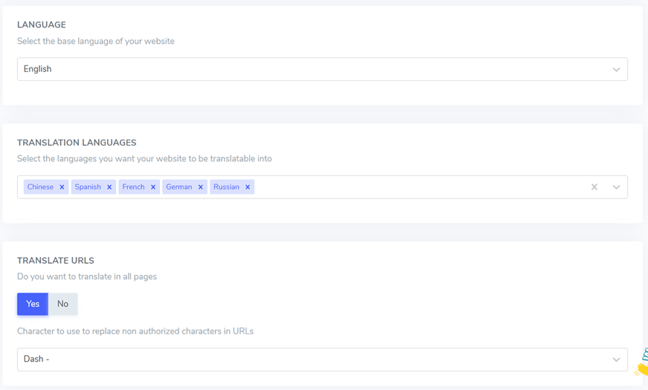Clear all selected translation languages
The image size is (648, 390).
tap(594, 187)
